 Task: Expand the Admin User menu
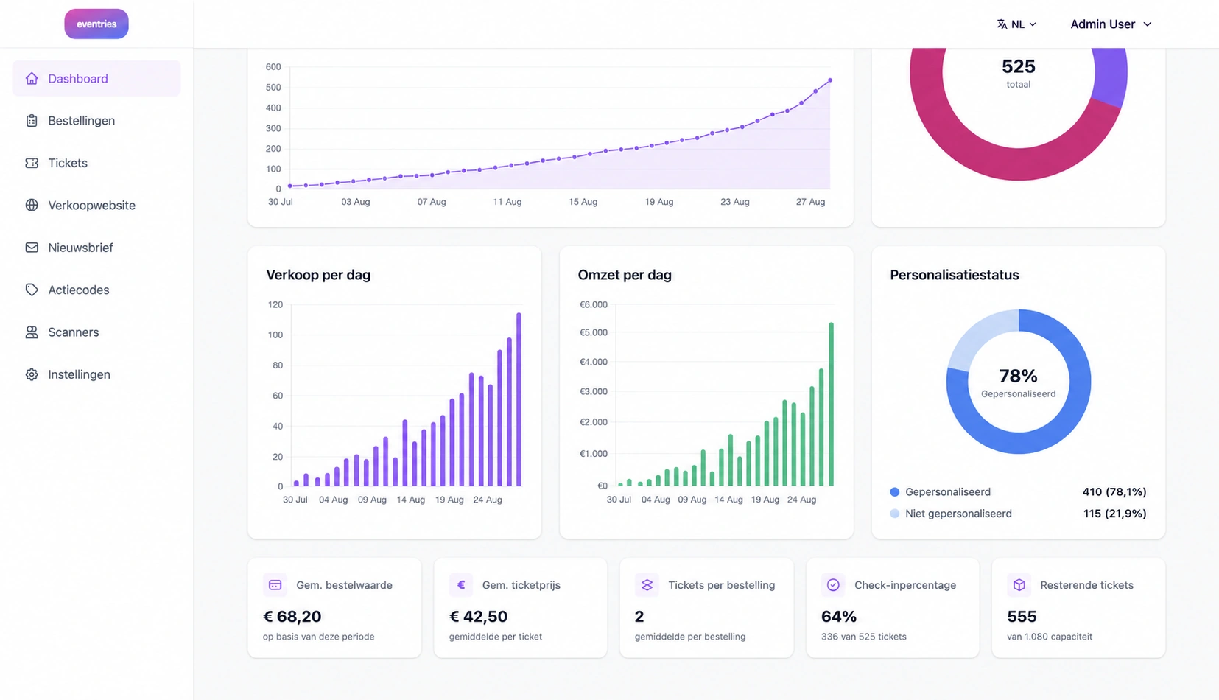pyautogui.click(x=1111, y=24)
